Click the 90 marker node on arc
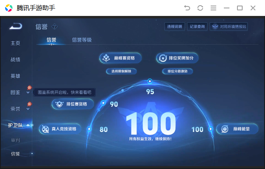Viewport: 265px width, 169px height. 103,103
